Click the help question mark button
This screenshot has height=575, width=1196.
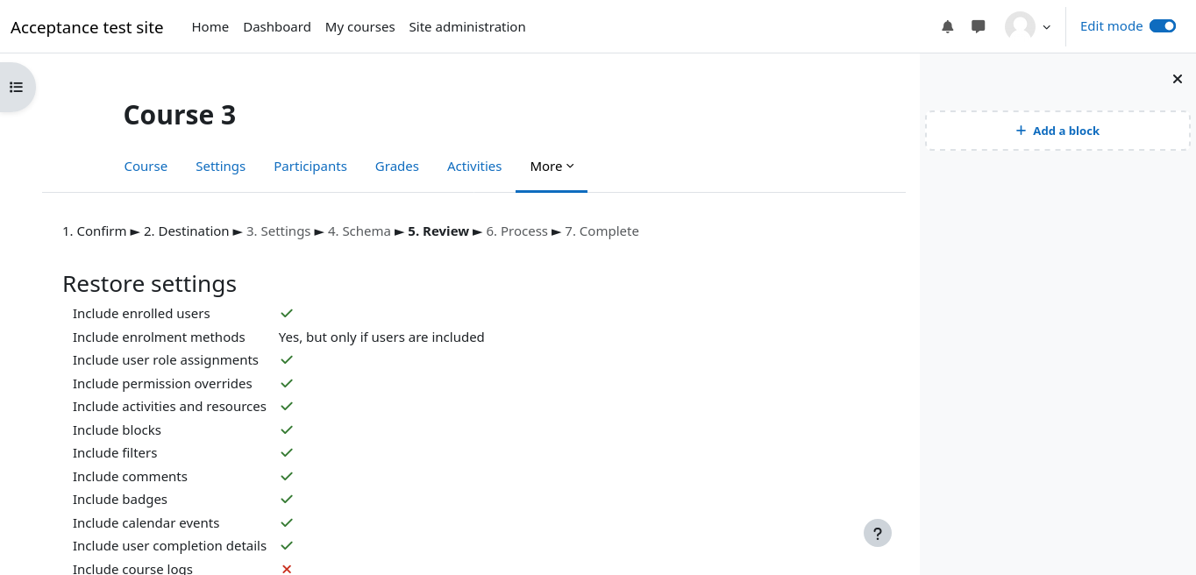coord(877,533)
